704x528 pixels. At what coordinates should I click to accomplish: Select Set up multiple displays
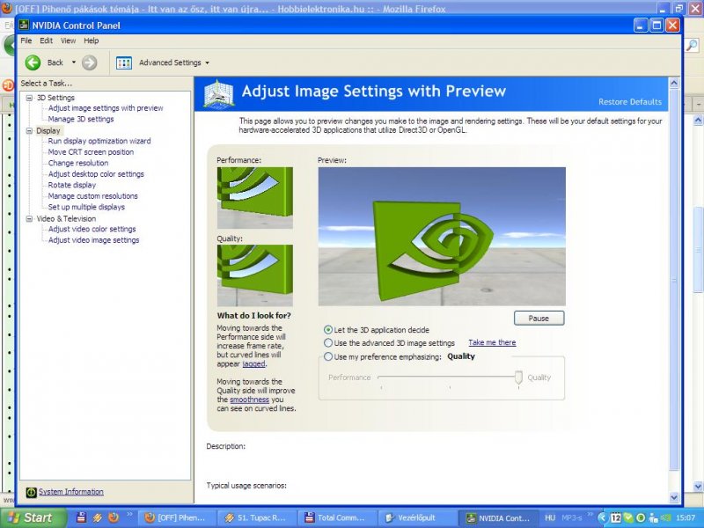point(86,207)
